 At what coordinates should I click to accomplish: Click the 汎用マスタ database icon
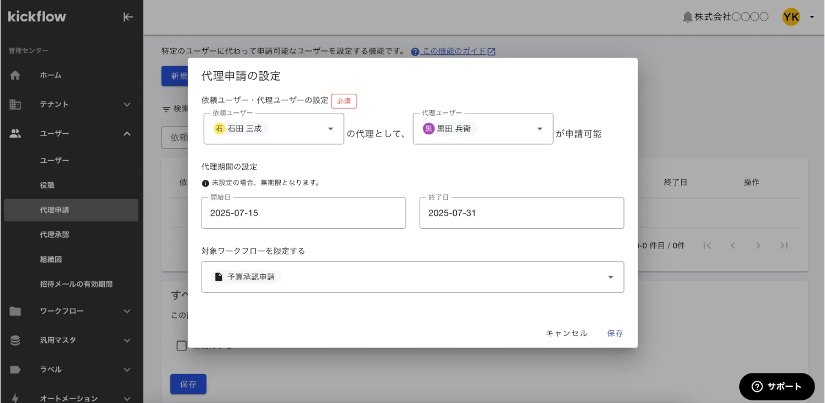pyautogui.click(x=15, y=340)
